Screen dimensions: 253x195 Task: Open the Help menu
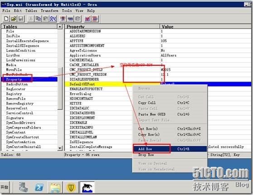coord(91,10)
